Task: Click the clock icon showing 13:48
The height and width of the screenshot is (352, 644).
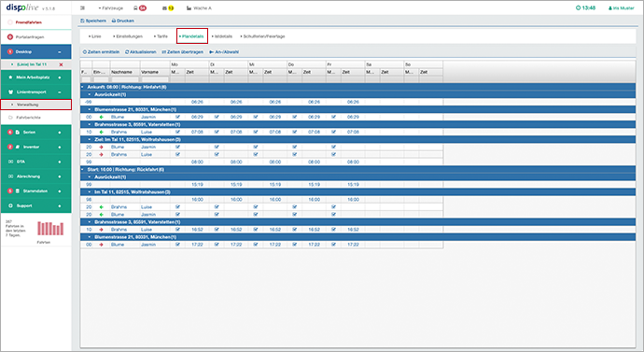Action: pyautogui.click(x=579, y=7)
